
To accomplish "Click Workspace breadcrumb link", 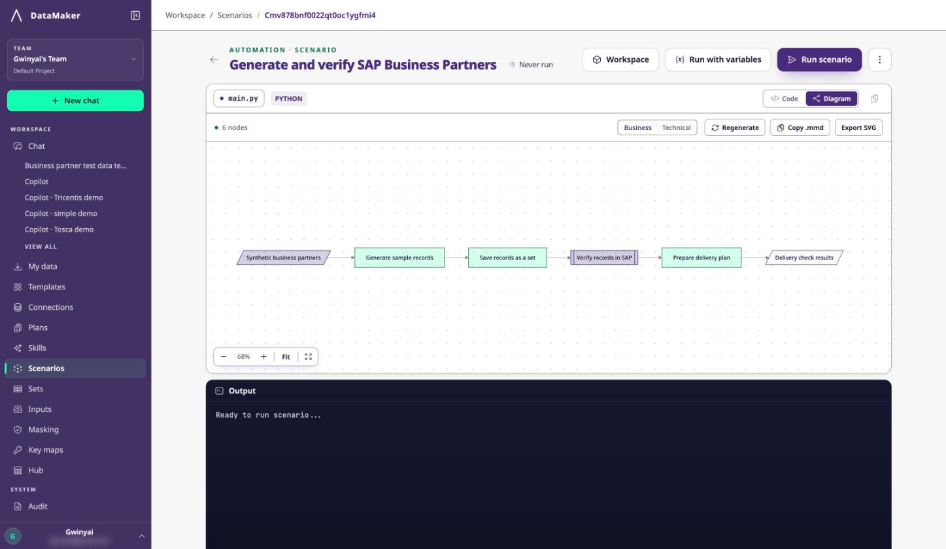I will pos(185,15).
